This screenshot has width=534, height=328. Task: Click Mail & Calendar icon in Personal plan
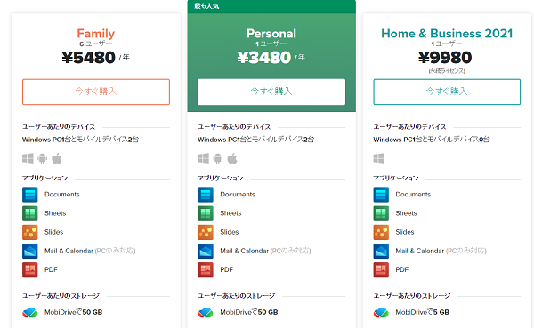tap(206, 251)
